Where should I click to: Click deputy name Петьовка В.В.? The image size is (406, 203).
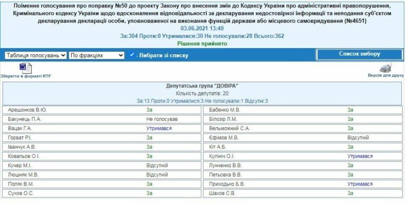[x=225, y=175]
